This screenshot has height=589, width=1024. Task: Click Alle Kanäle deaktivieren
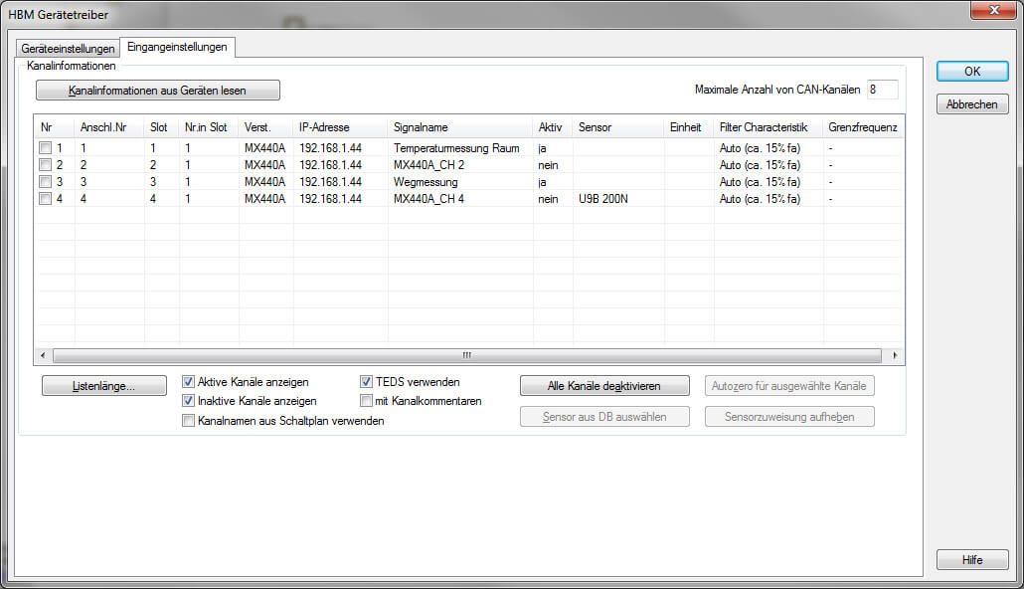point(604,386)
